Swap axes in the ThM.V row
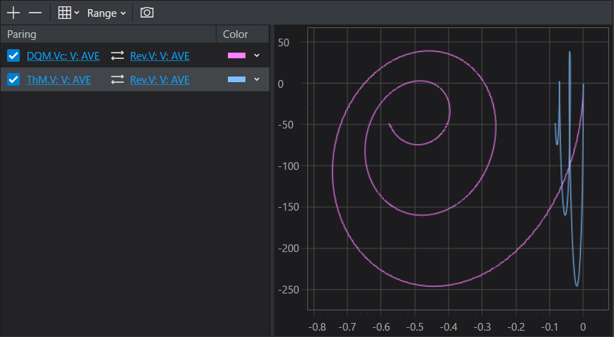This screenshot has width=614, height=337. 117,80
